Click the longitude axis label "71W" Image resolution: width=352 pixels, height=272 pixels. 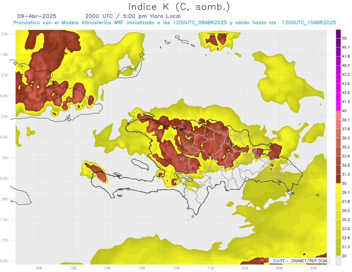(x=210, y=268)
